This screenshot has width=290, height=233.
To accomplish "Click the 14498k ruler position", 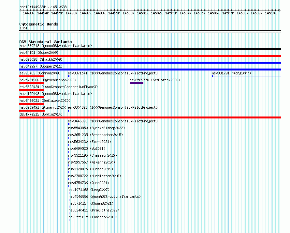I will pos(100,13).
